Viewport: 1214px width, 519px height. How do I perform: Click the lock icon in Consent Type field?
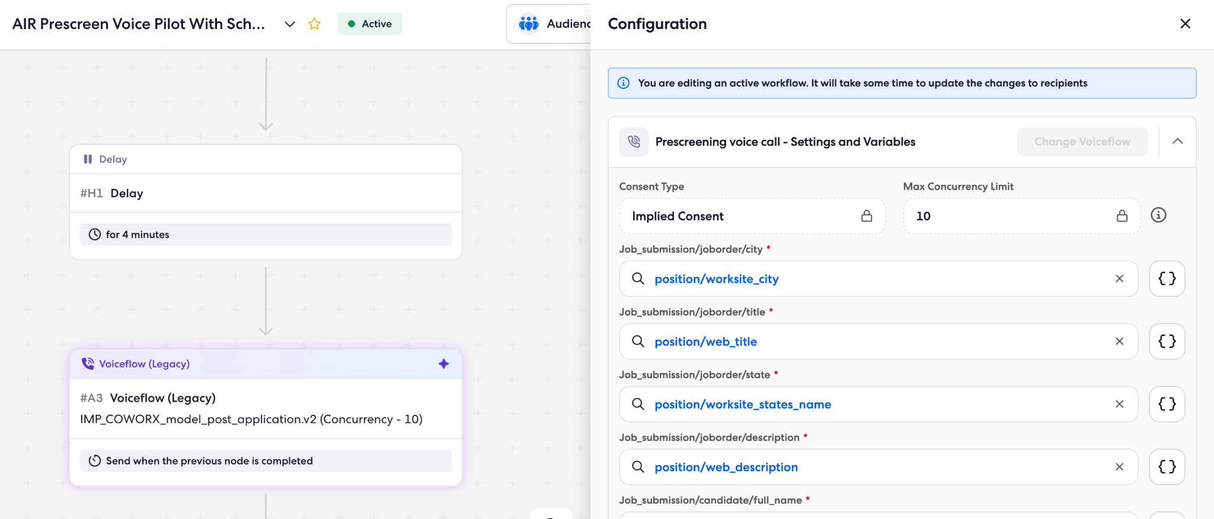pyautogui.click(x=867, y=216)
